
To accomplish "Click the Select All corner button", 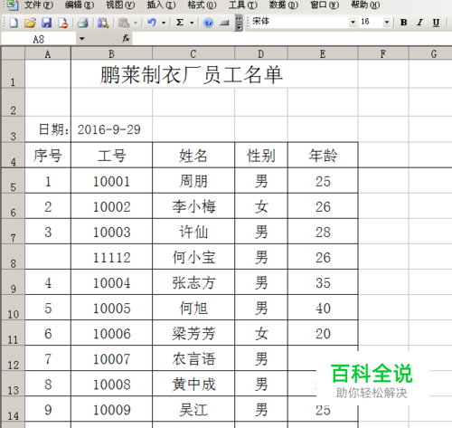I will point(13,53).
